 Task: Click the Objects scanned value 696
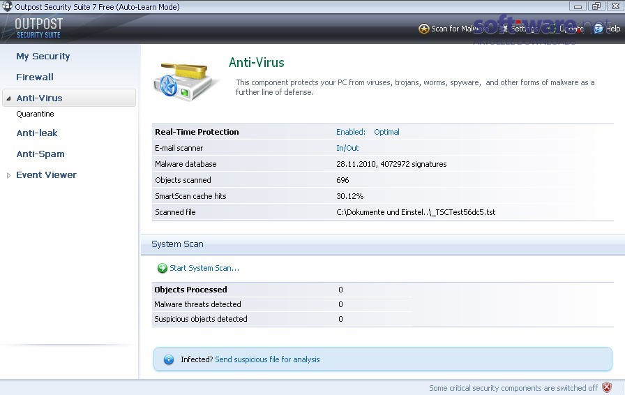tap(342, 180)
